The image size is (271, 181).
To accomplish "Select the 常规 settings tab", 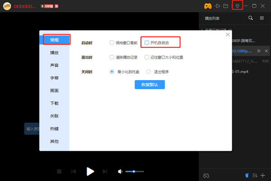I will point(55,40).
